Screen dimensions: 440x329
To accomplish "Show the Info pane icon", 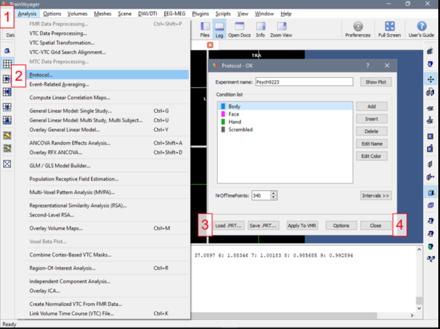I will [260, 29].
